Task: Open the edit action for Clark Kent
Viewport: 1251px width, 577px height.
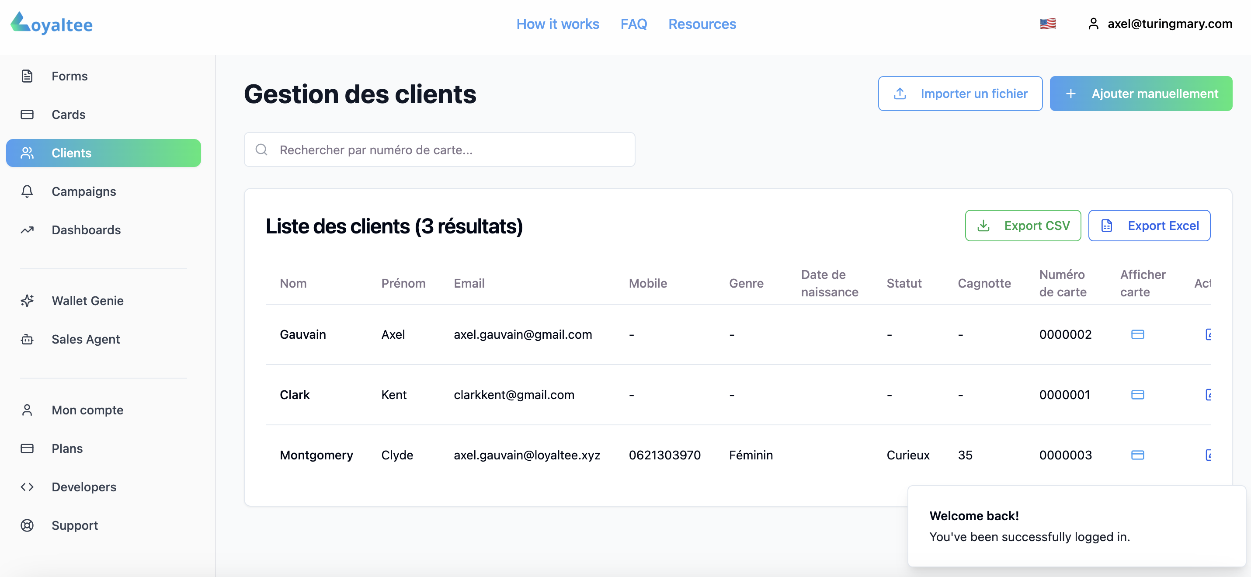Action: (x=1209, y=394)
